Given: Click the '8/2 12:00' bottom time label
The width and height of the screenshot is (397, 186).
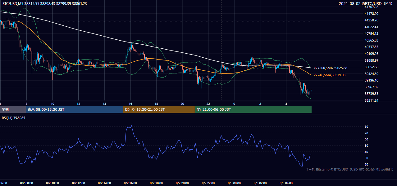Looking at the screenshot, I should coord(79,183).
